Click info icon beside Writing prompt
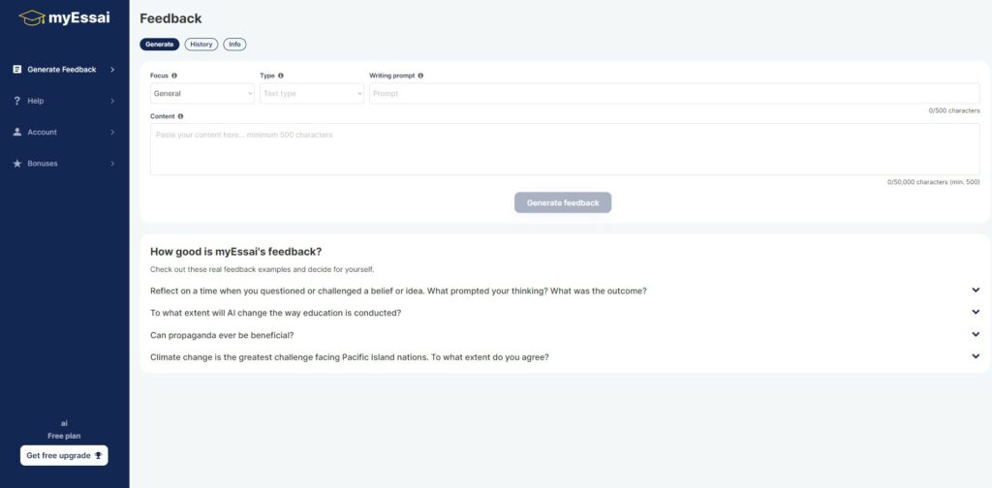The height and width of the screenshot is (488, 992). click(420, 76)
